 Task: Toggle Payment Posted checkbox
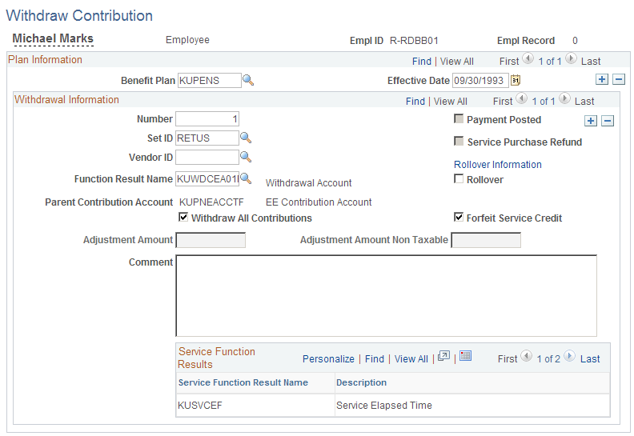point(459,118)
